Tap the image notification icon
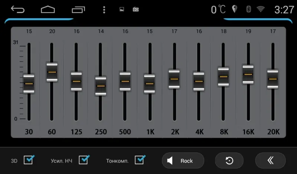This screenshot has width=297, height=174. coord(122,10)
